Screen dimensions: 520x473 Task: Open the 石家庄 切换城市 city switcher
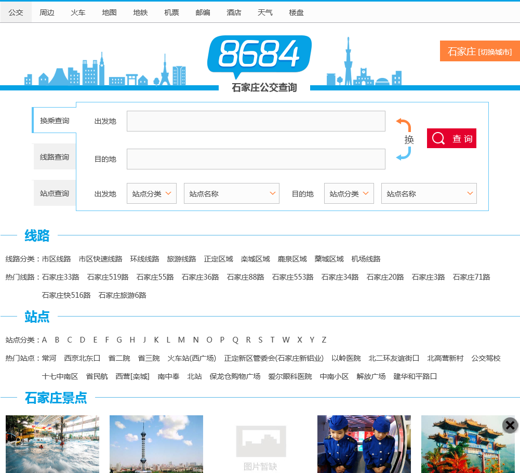[x=479, y=51]
